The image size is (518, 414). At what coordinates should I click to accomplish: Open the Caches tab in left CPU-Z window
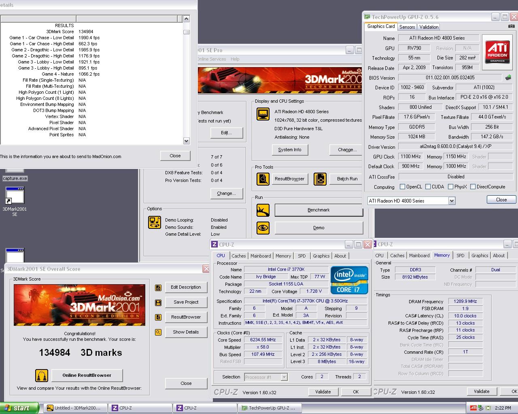click(x=238, y=256)
